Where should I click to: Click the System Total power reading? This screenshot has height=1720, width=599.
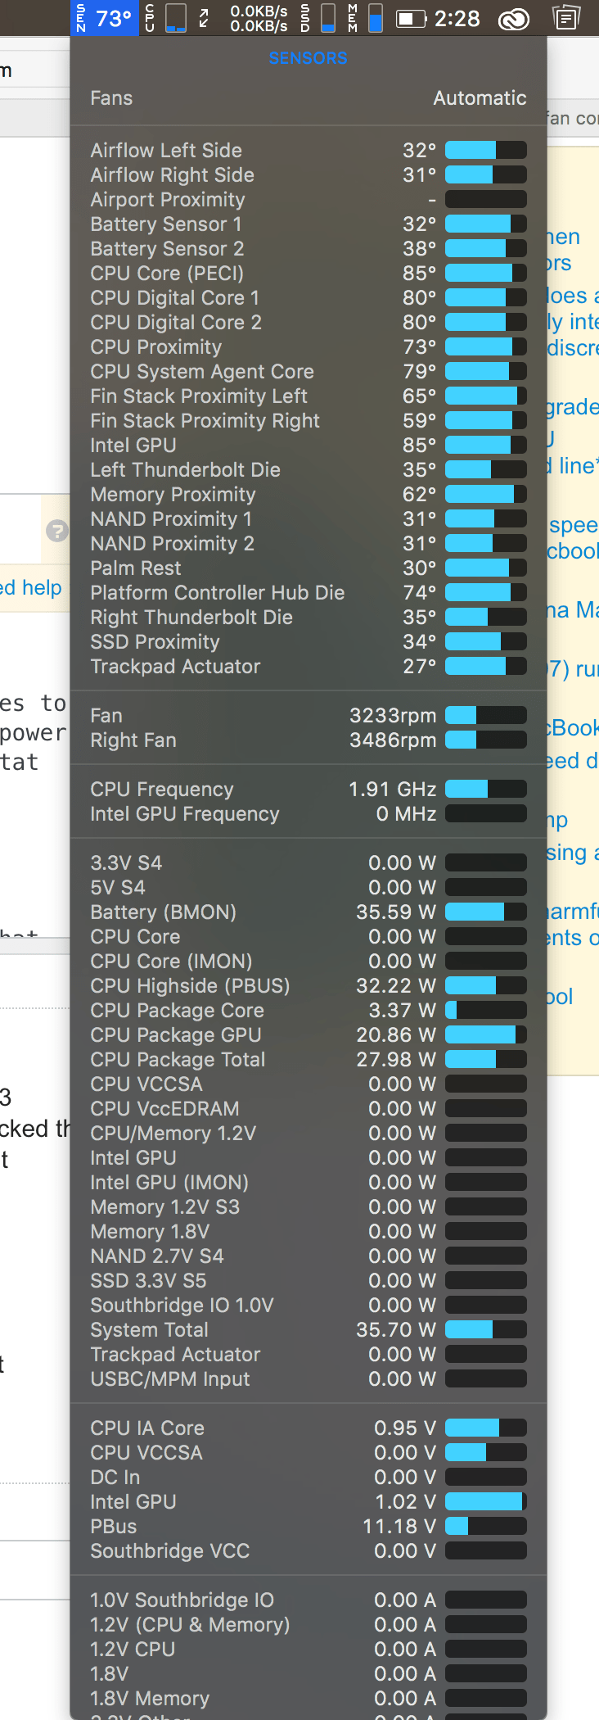[x=400, y=1329]
